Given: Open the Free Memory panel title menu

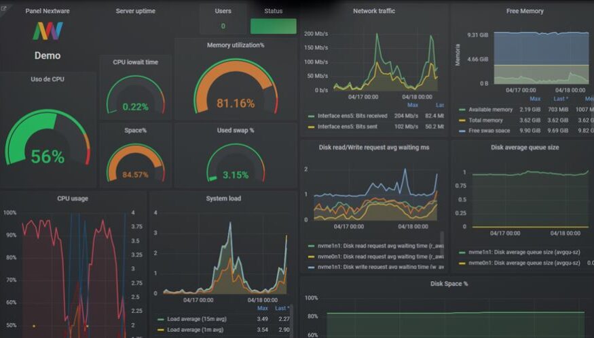Looking at the screenshot, I should (525, 12).
